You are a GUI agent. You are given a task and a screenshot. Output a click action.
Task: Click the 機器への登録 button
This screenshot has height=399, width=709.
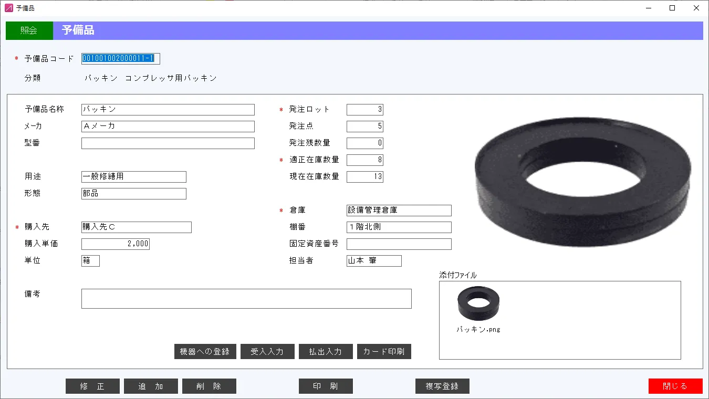click(x=205, y=351)
